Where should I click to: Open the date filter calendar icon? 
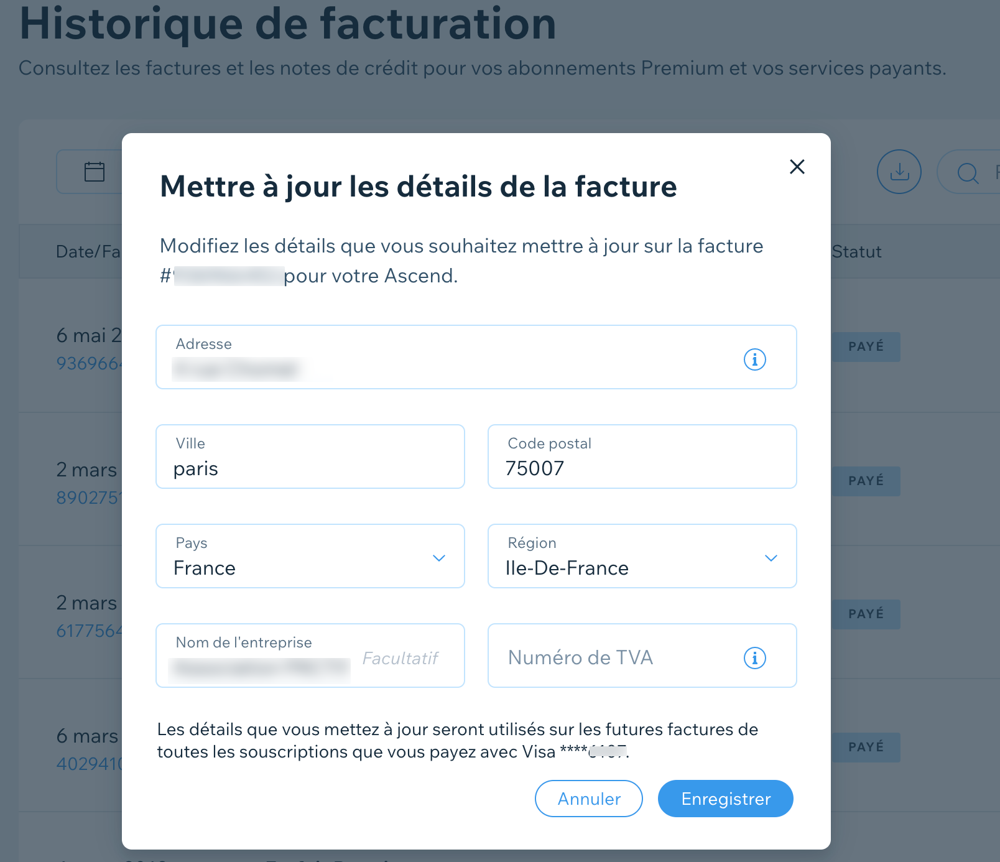click(x=95, y=171)
